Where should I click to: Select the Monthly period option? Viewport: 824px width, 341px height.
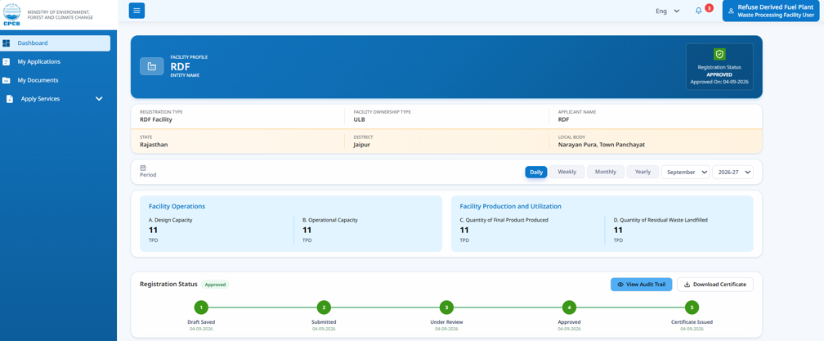(x=606, y=172)
